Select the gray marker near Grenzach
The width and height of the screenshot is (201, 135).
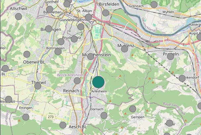[154, 5]
